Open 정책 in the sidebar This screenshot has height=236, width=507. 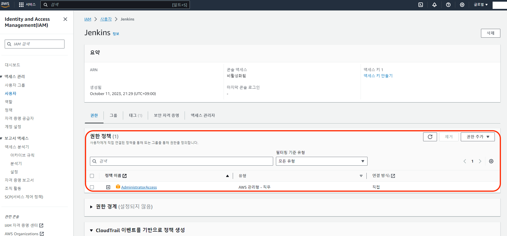coord(9,110)
